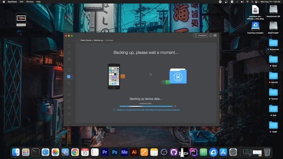Select the BOOTCAMP drive on desktop

(273, 28)
